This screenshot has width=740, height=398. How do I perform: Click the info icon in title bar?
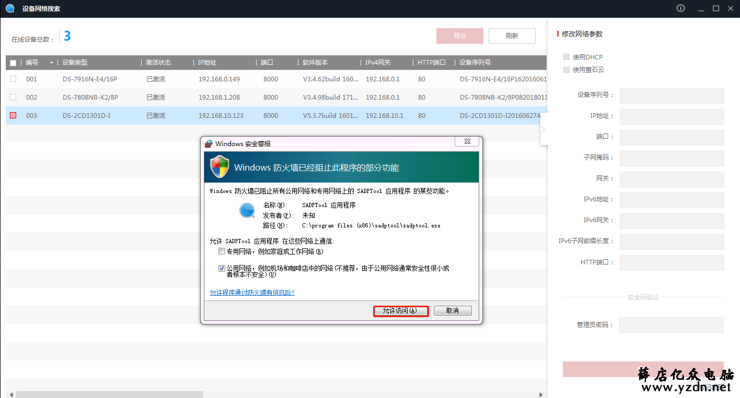tap(680, 8)
